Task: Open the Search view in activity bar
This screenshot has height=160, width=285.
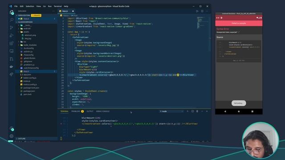Action: point(12,20)
